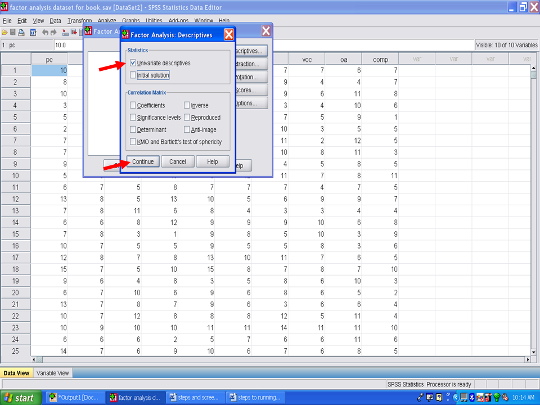Open the Windows Start menu
The height and width of the screenshot is (405, 540).
point(21,398)
